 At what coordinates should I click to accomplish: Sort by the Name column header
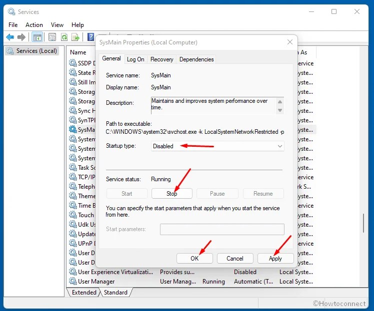pyautogui.click(x=78, y=52)
